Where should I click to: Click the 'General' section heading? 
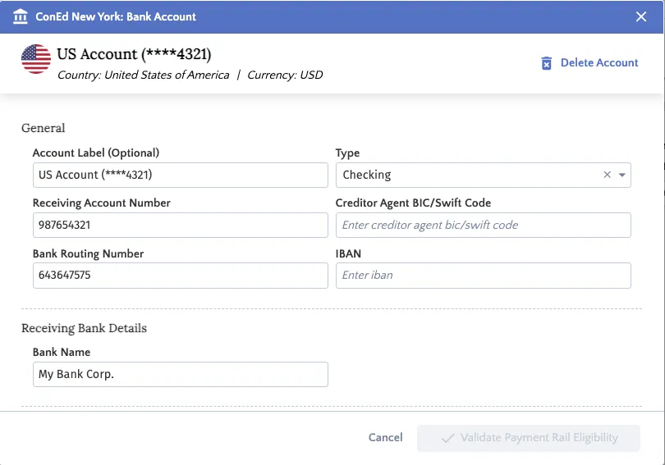[44, 128]
